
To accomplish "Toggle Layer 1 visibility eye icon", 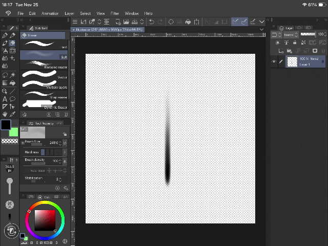I will point(274,61).
